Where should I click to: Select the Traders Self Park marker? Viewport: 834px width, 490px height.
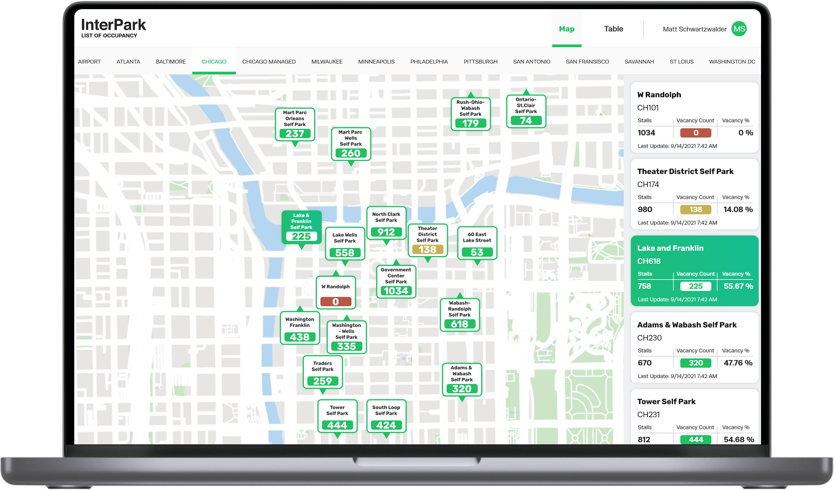pos(322,372)
